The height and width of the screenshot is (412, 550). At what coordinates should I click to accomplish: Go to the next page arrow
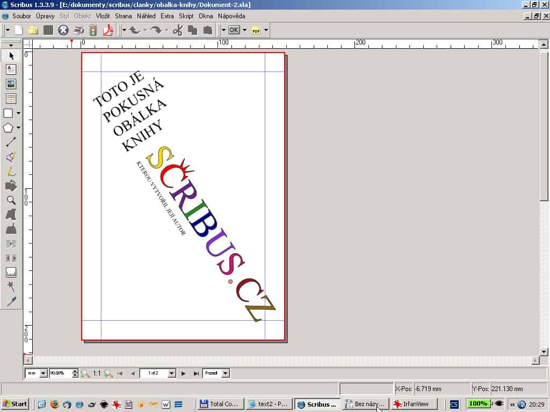(184, 373)
